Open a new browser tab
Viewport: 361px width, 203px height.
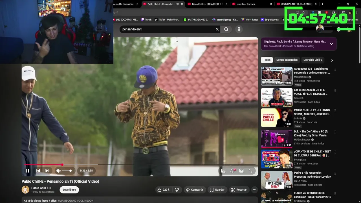tap(322, 4)
